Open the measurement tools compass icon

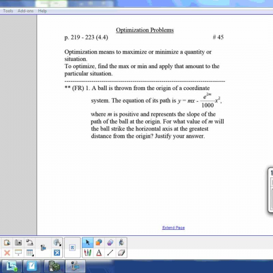[x=57, y=242]
